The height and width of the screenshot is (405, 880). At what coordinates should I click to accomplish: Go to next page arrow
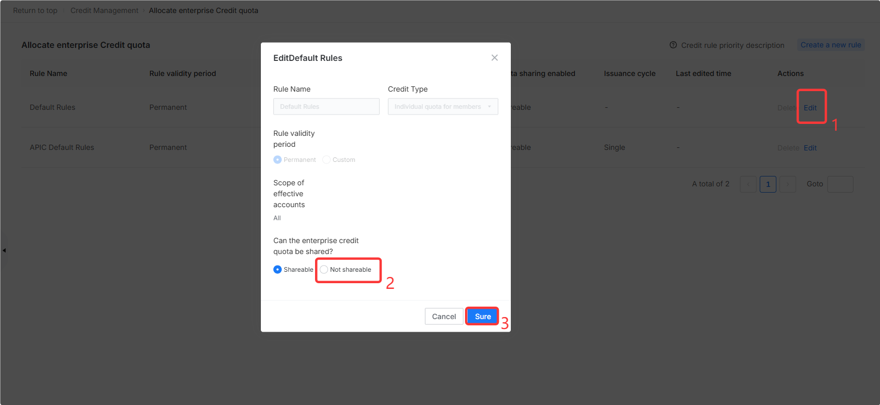tap(788, 184)
